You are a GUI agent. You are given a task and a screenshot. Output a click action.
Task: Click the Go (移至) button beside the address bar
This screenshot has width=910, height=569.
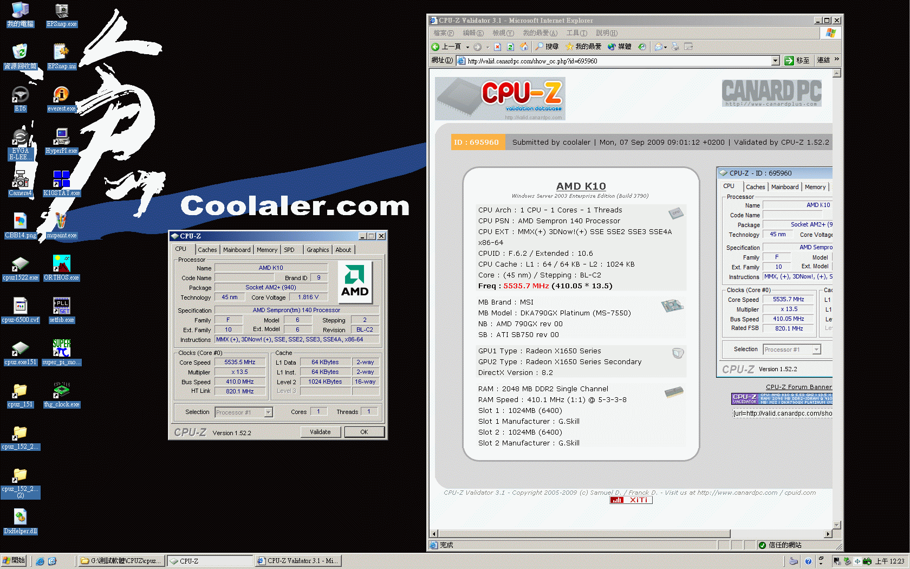tap(797, 61)
